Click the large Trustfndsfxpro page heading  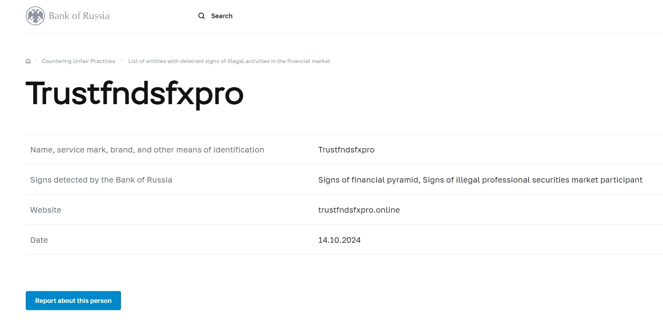pos(135,94)
